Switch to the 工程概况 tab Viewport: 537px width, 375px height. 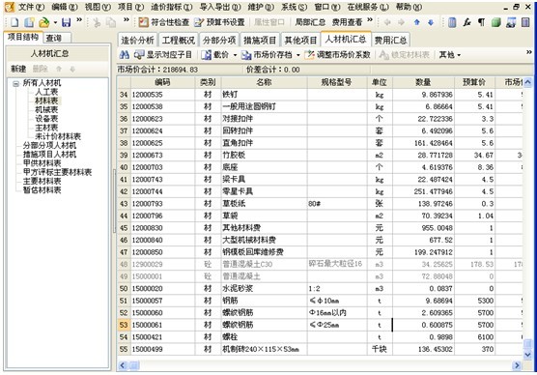[x=178, y=40]
